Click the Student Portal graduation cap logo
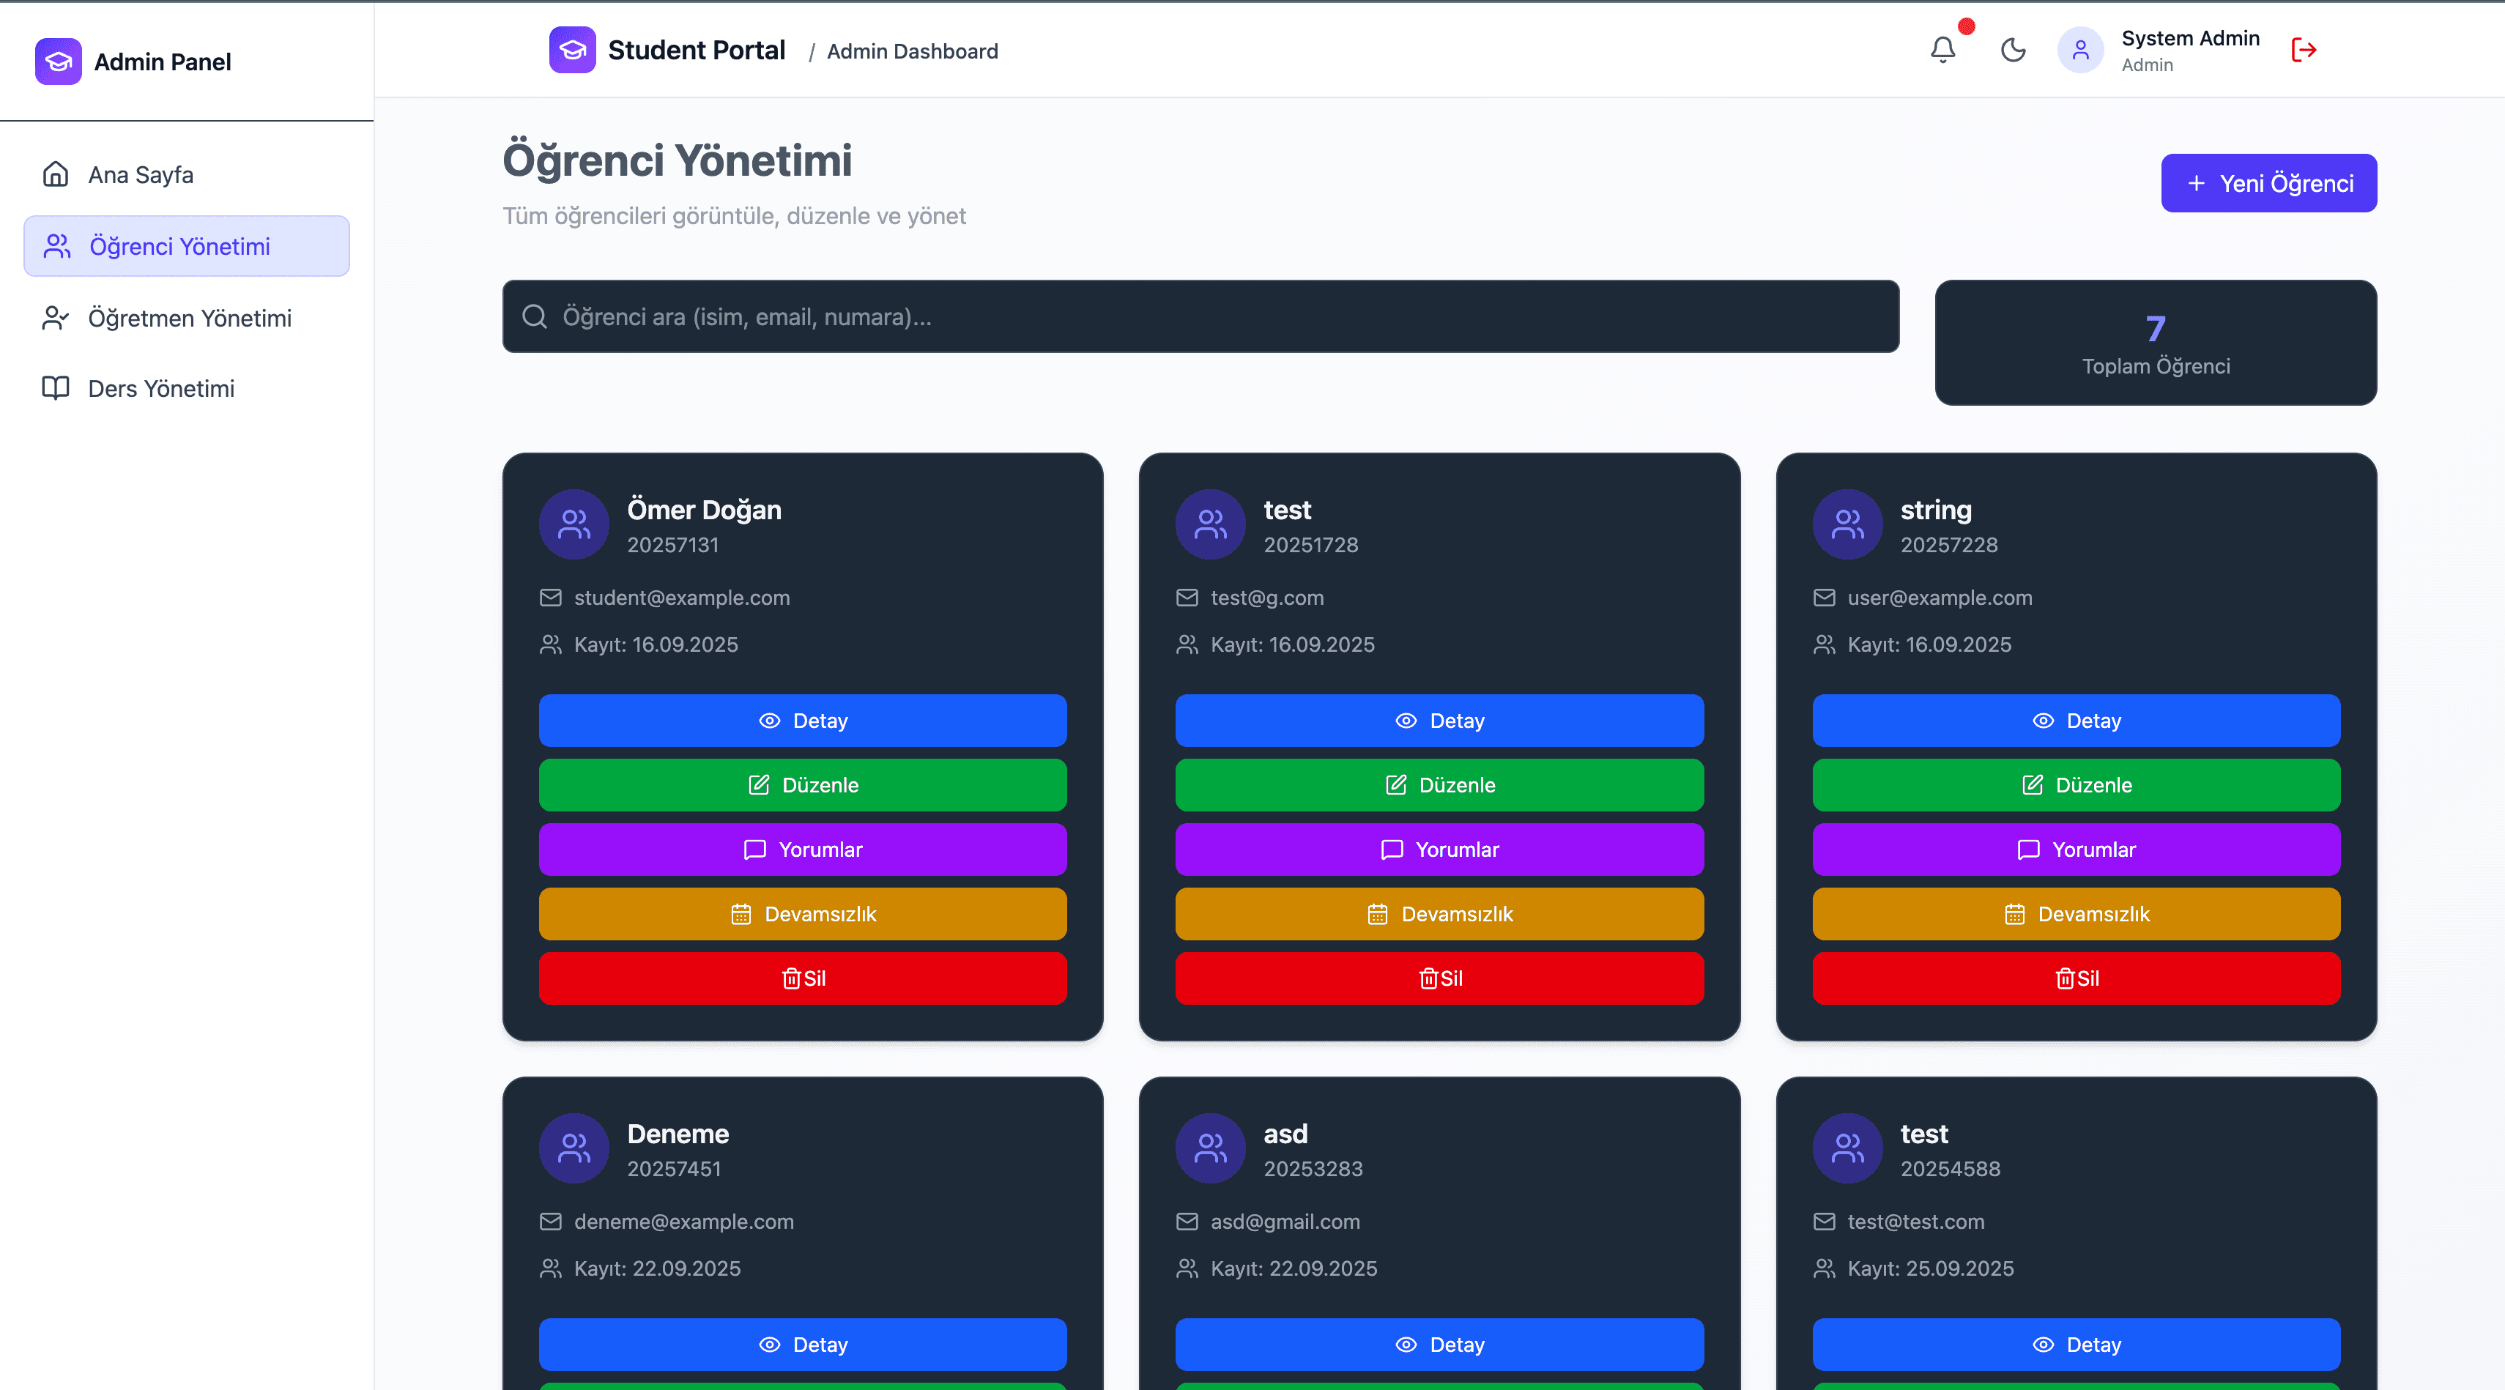Screen dimensions: 2505x1390 point(572,50)
